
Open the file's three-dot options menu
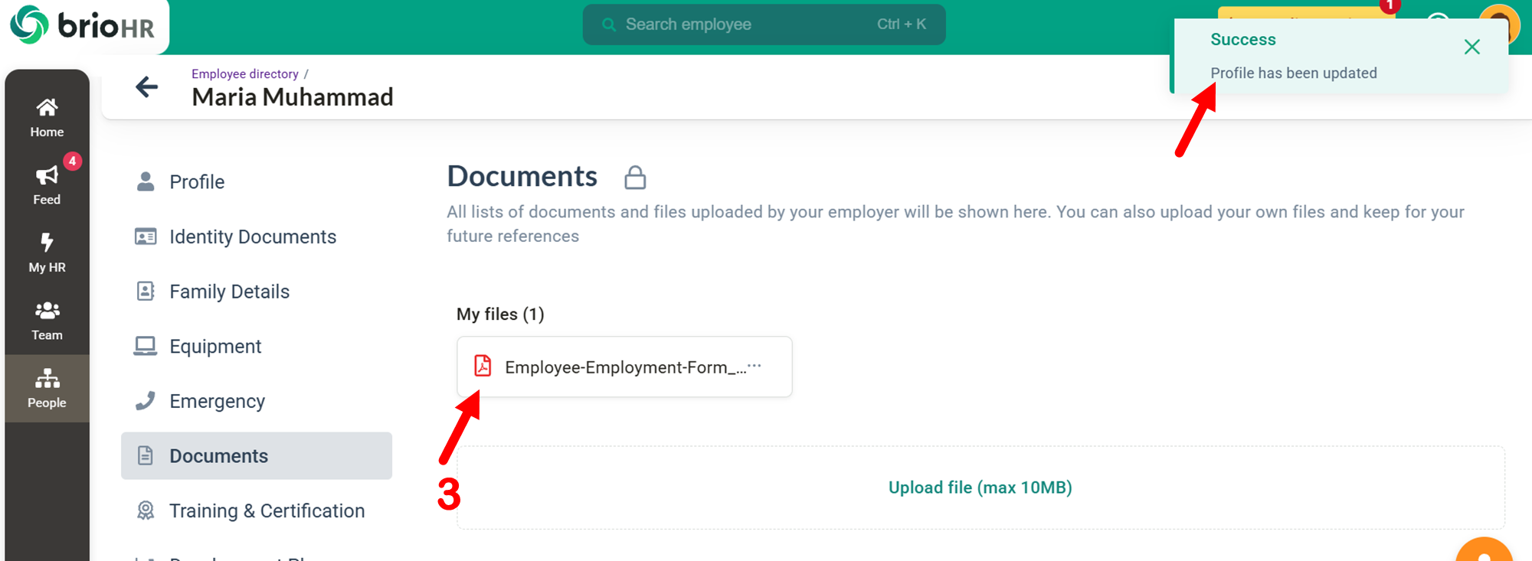pyautogui.click(x=755, y=366)
